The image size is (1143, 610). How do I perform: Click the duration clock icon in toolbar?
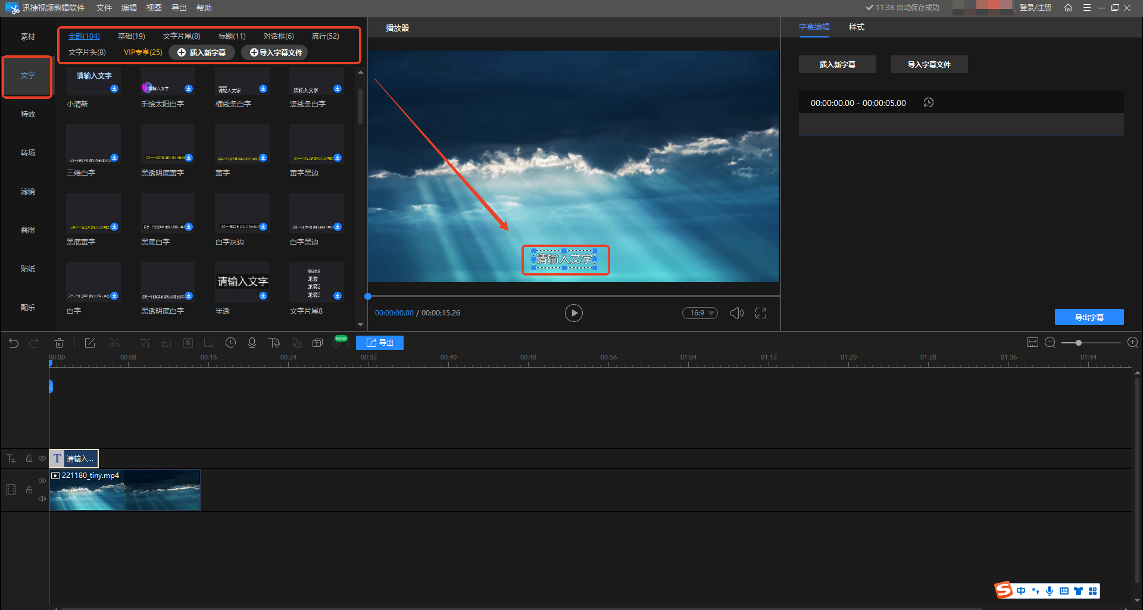pyautogui.click(x=231, y=343)
